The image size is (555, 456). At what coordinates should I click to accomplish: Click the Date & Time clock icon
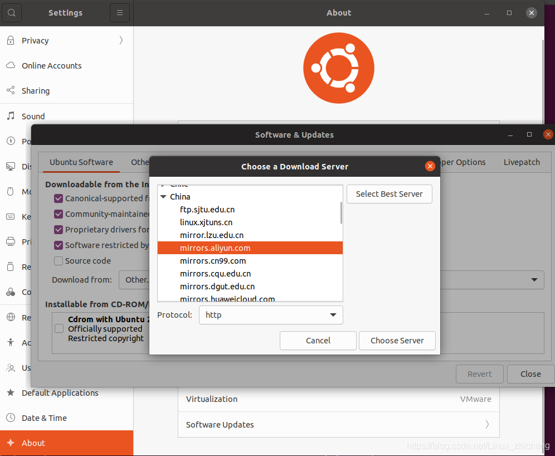pos(11,418)
